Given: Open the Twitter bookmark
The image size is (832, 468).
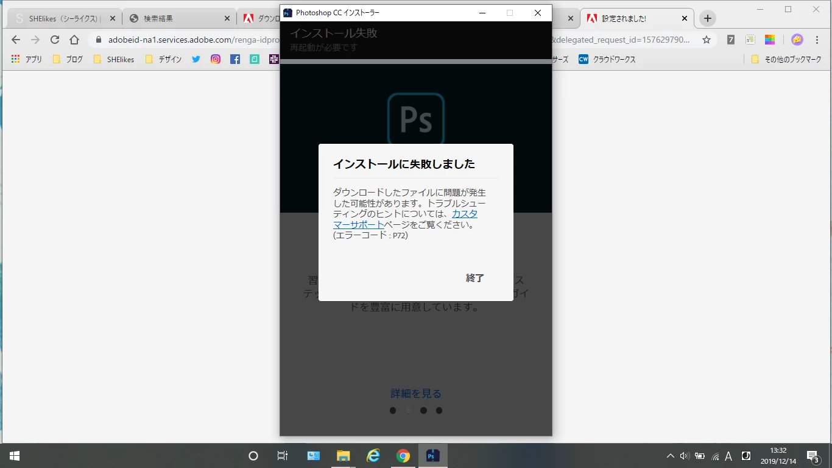Looking at the screenshot, I should pyautogui.click(x=196, y=59).
